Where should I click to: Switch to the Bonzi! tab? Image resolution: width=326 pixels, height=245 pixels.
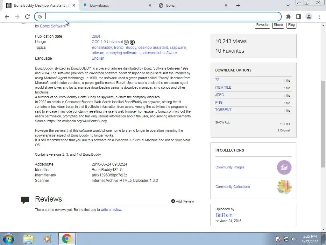tap(192, 5)
